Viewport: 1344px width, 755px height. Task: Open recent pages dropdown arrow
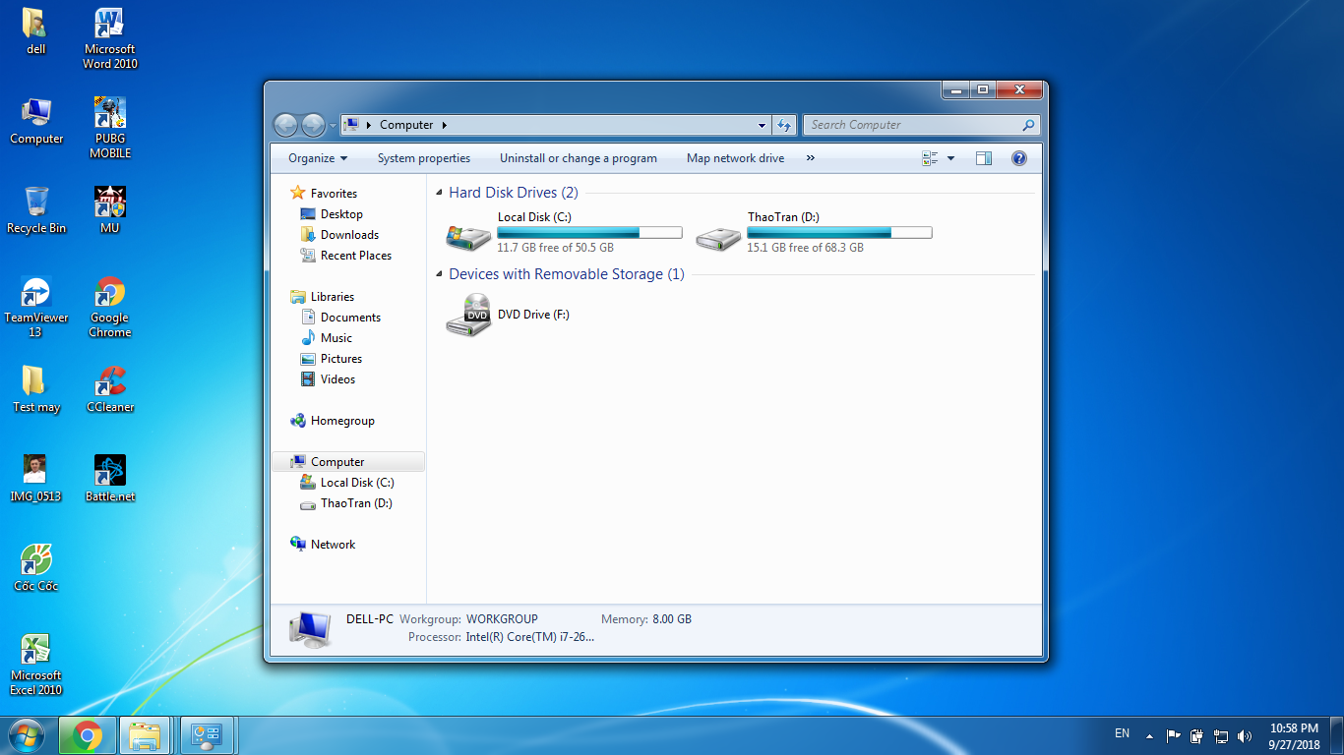pos(333,126)
